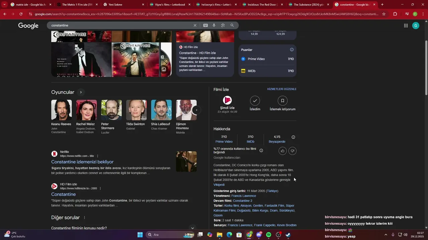The image size is (428, 240).
Task: Open Keanu Reeves cast thumbnail
Action: [x=62, y=110]
